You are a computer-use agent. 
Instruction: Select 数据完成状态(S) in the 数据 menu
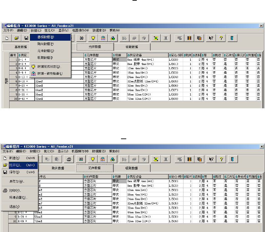50,67
